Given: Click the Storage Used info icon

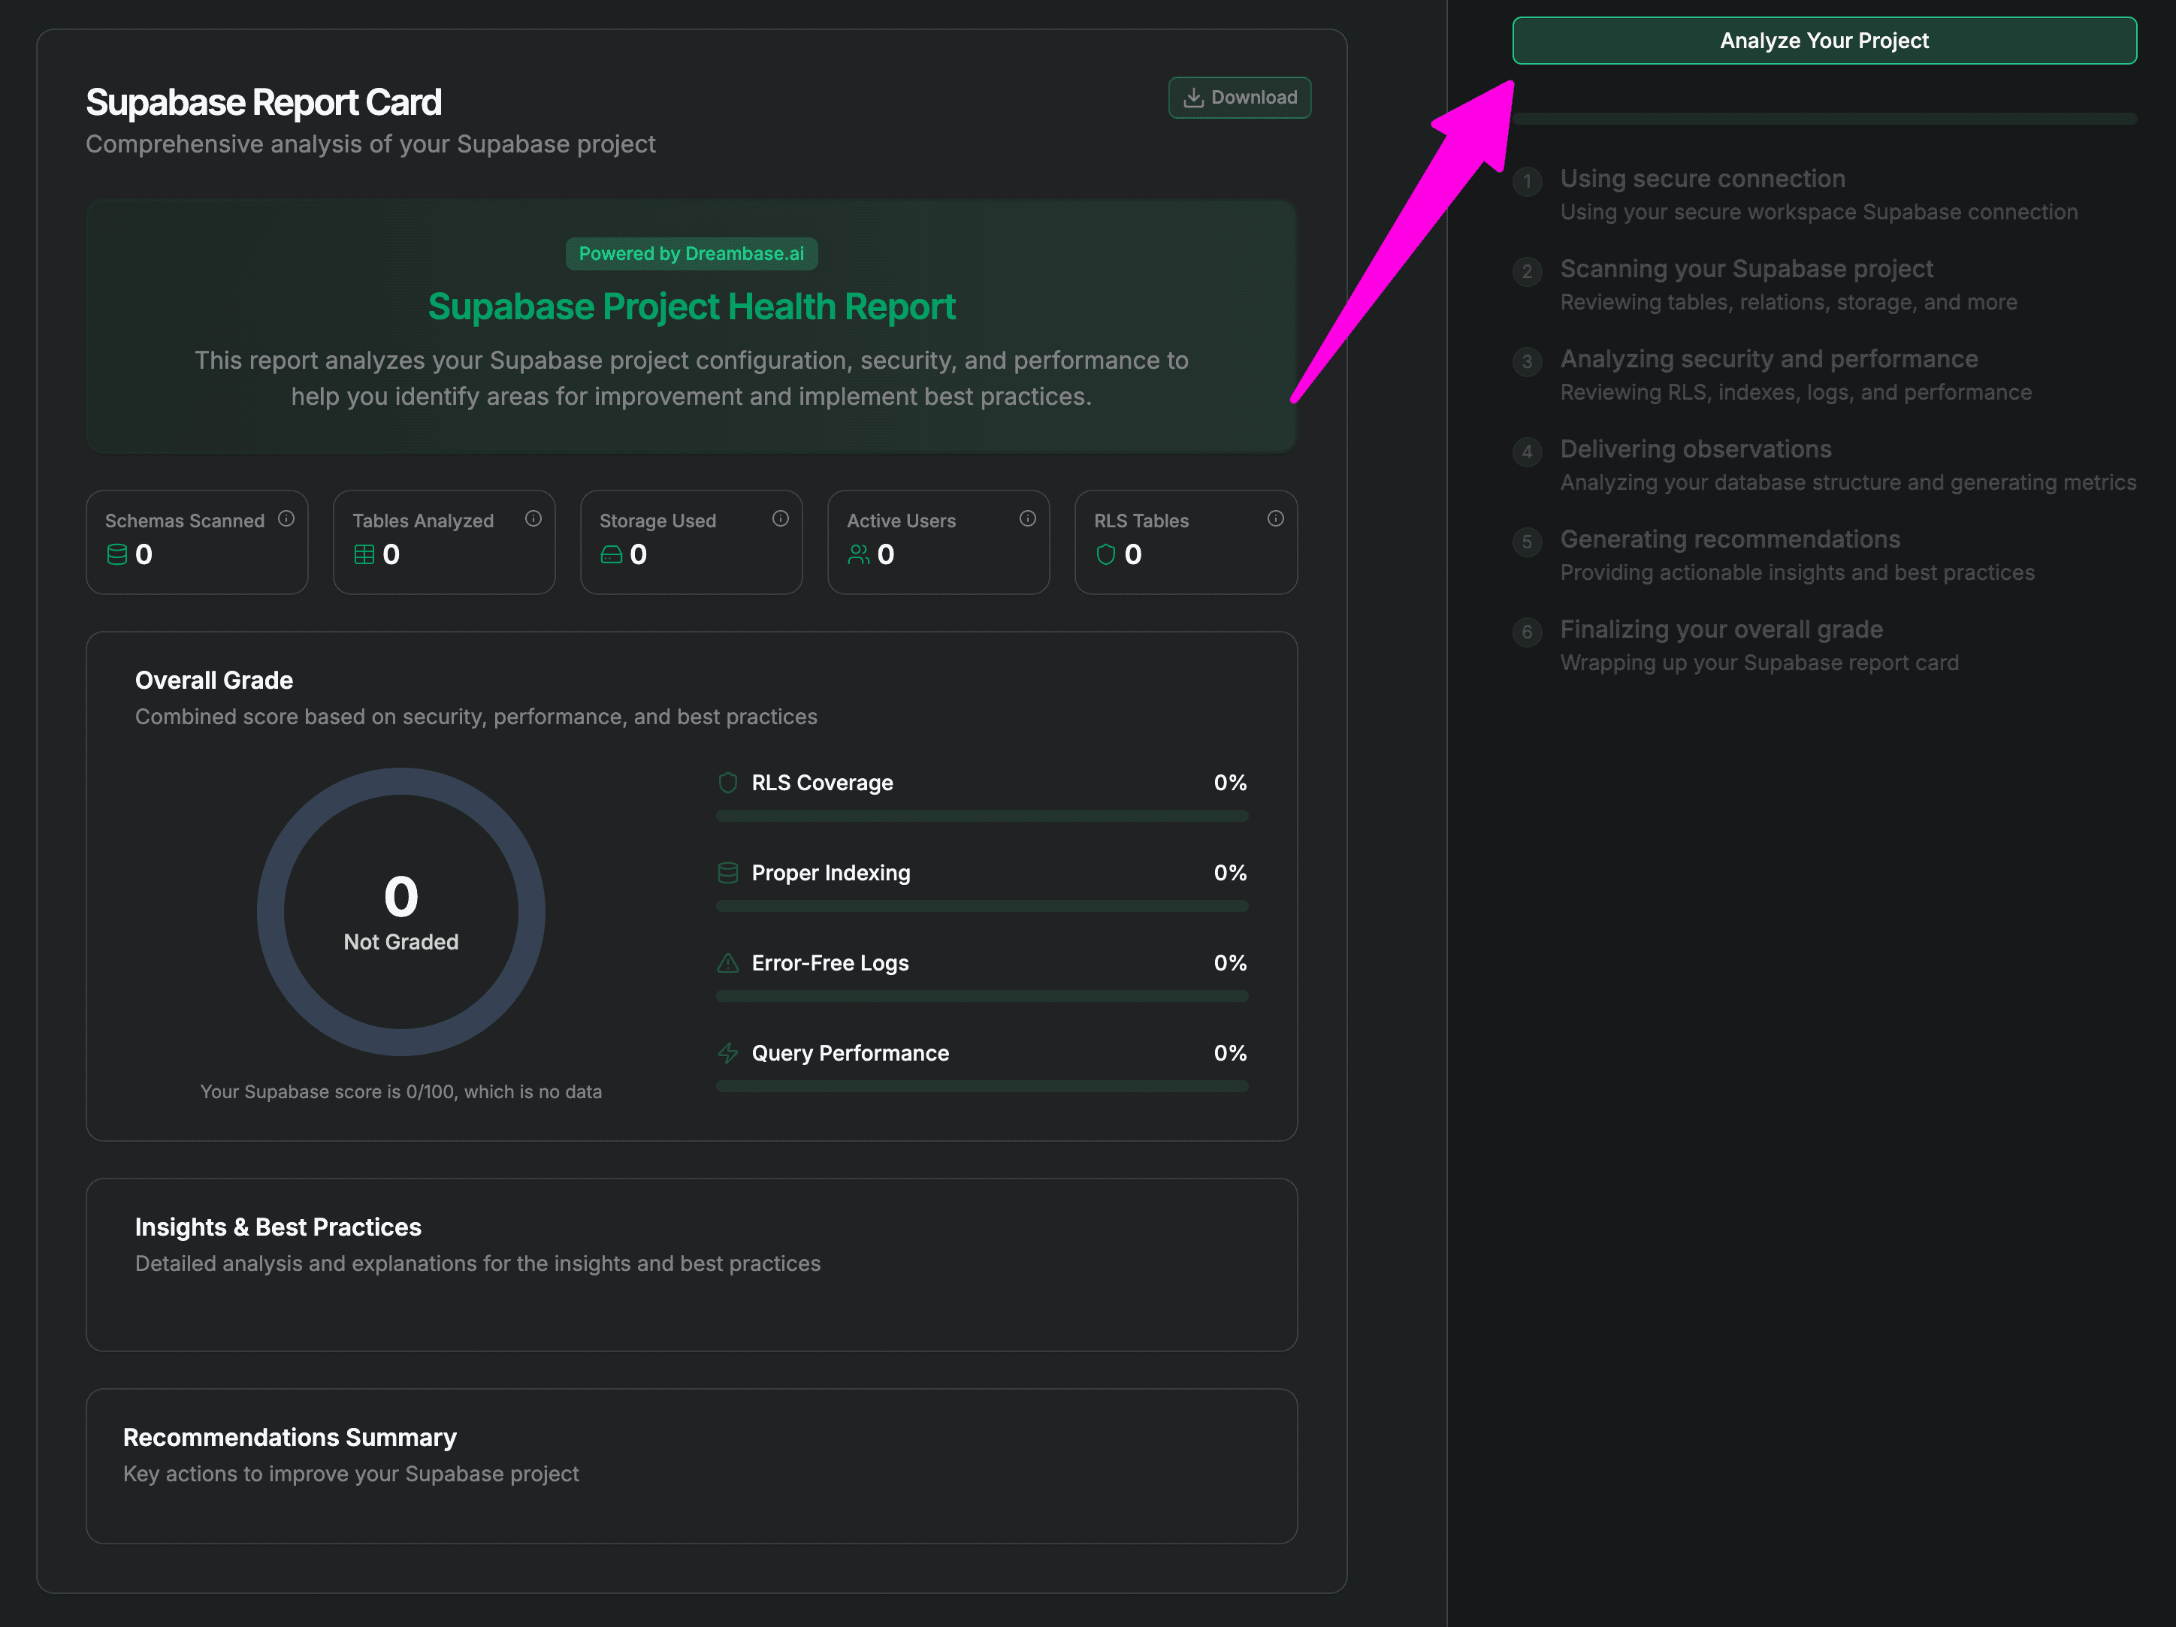Looking at the screenshot, I should coord(780,518).
